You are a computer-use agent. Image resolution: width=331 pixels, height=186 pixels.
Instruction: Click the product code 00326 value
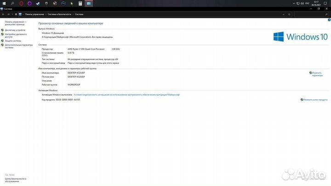68,100
